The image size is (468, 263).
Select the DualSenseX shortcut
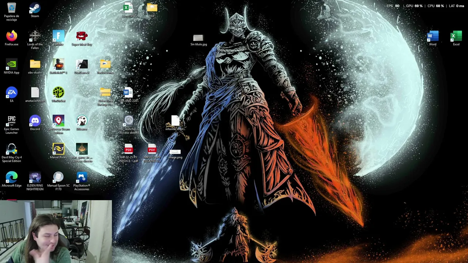[82, 66]
